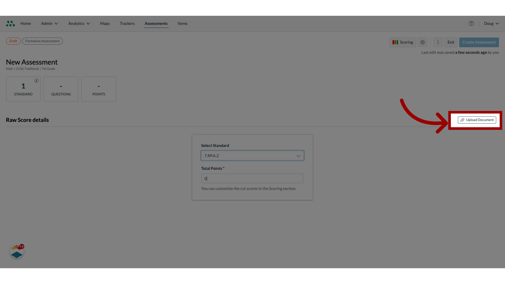Open the Items navigation tab
The width and height of the screenshot is (505, 284).
pyautogui.click(x=182, y=24)
